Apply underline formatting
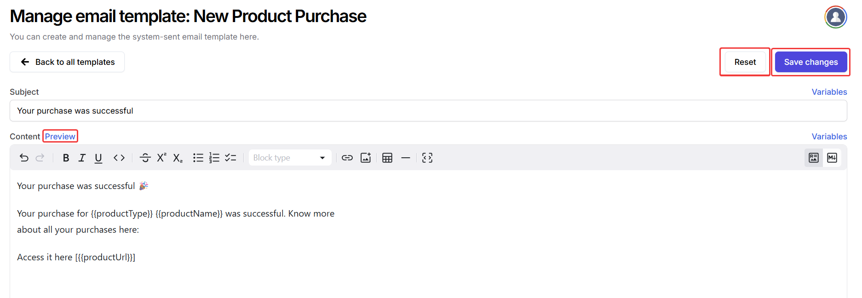The width and height of the screenshot is (862, 298). click(x=98, y=158)
